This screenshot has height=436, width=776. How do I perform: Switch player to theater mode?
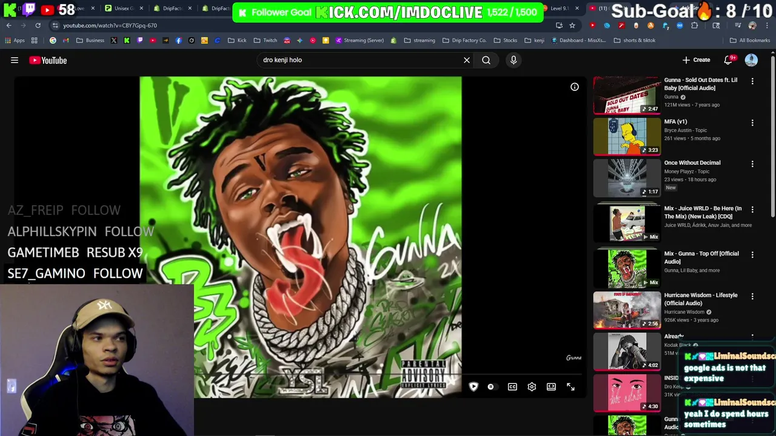click(551, 387)
